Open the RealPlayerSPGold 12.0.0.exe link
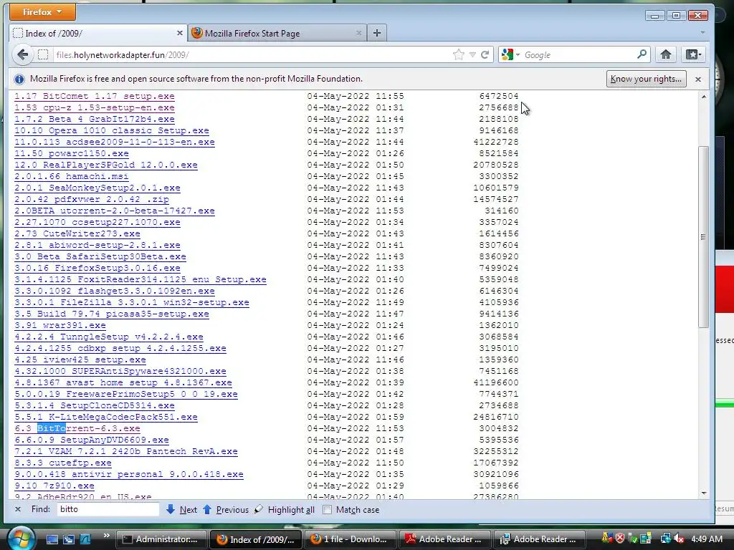 tap(106, 165)
